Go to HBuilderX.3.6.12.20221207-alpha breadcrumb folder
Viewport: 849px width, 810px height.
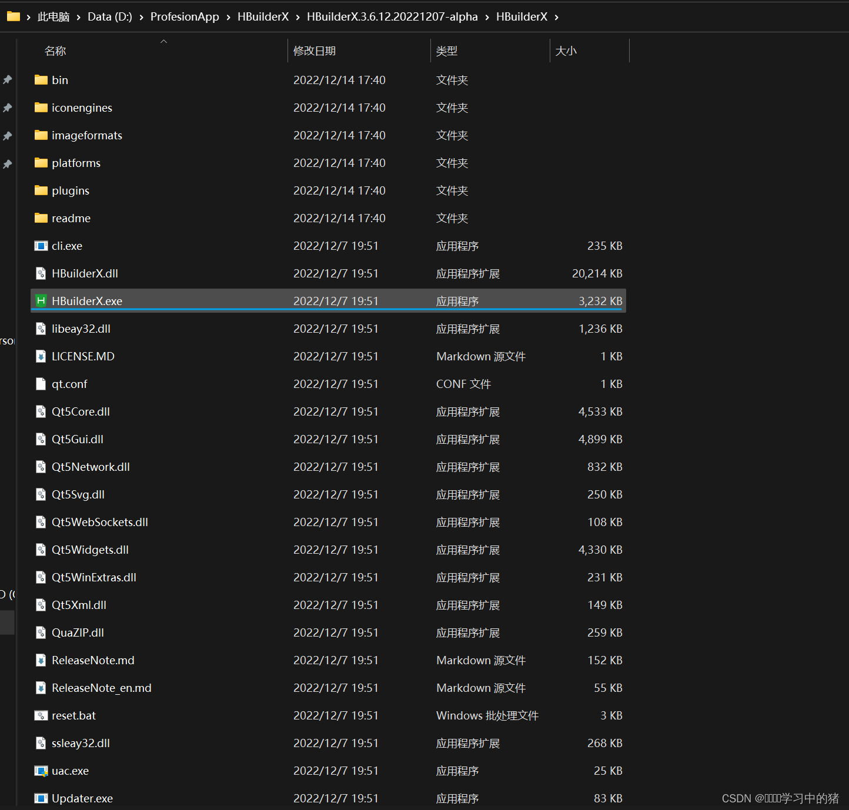(392, 16)
